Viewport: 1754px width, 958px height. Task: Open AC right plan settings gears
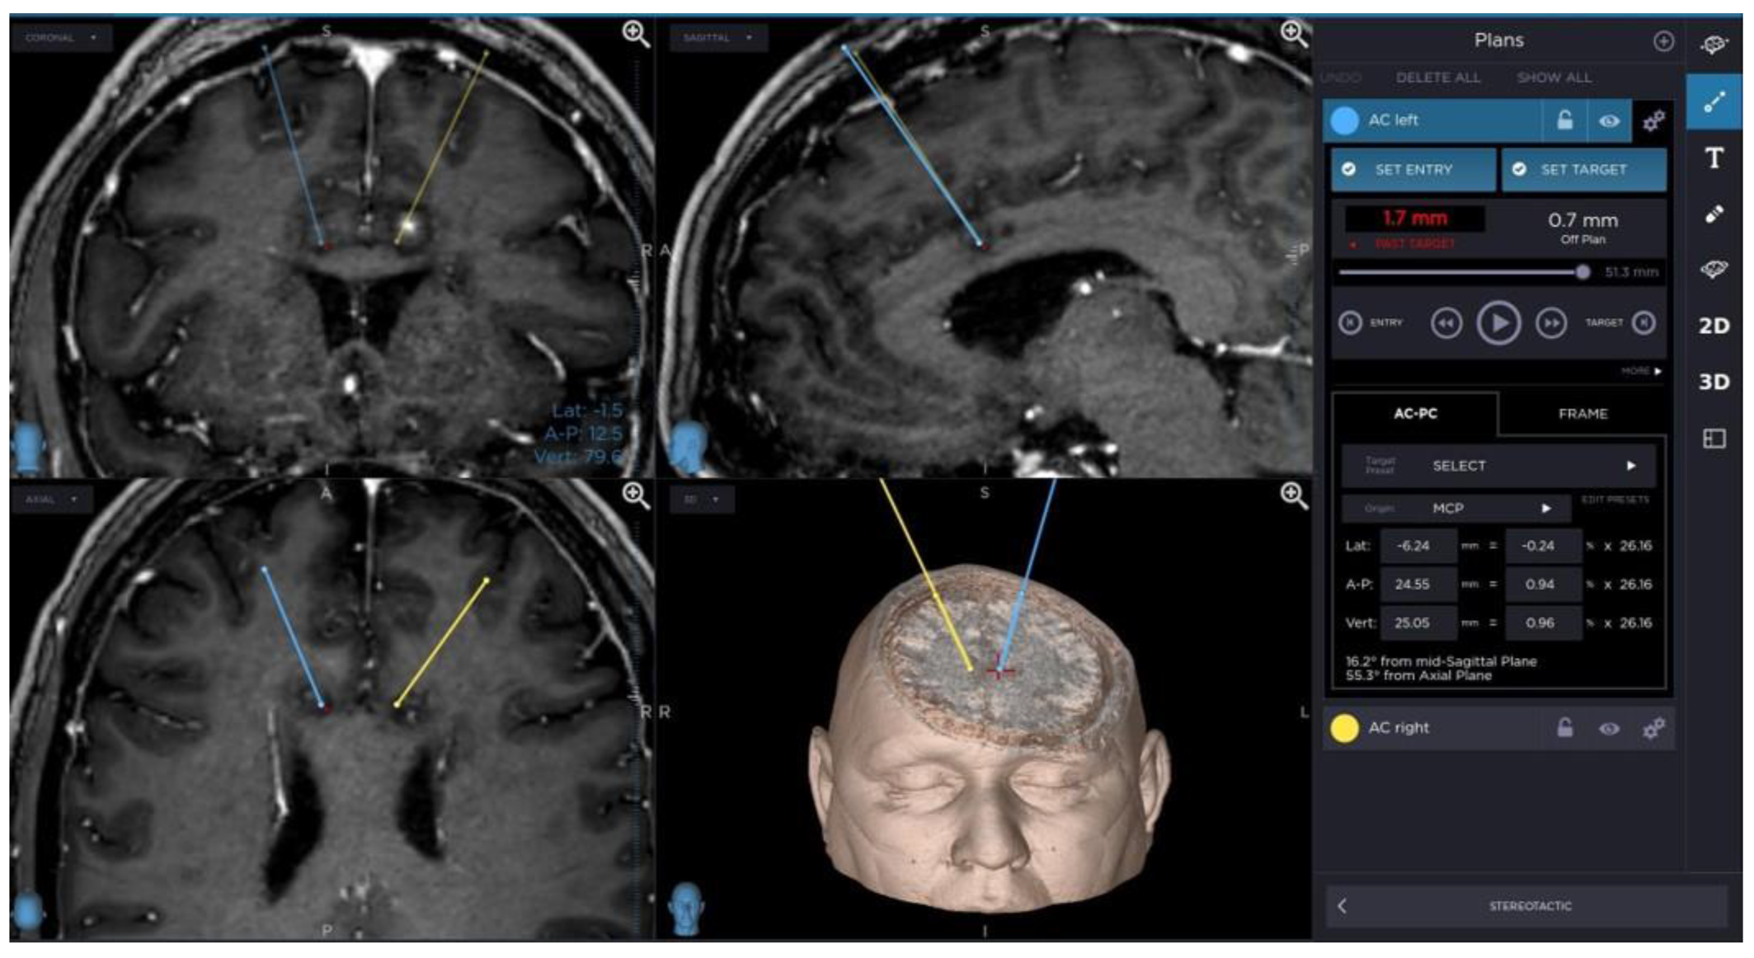[x=1654, y=729]
